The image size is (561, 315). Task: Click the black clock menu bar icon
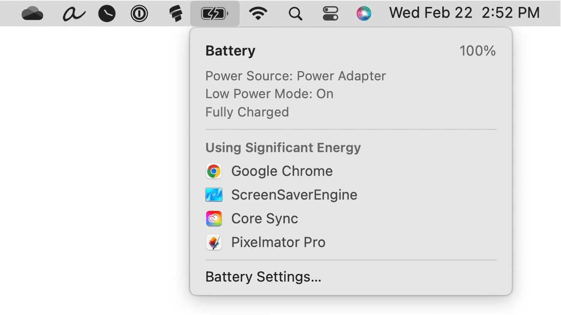[x=107, y=14]
